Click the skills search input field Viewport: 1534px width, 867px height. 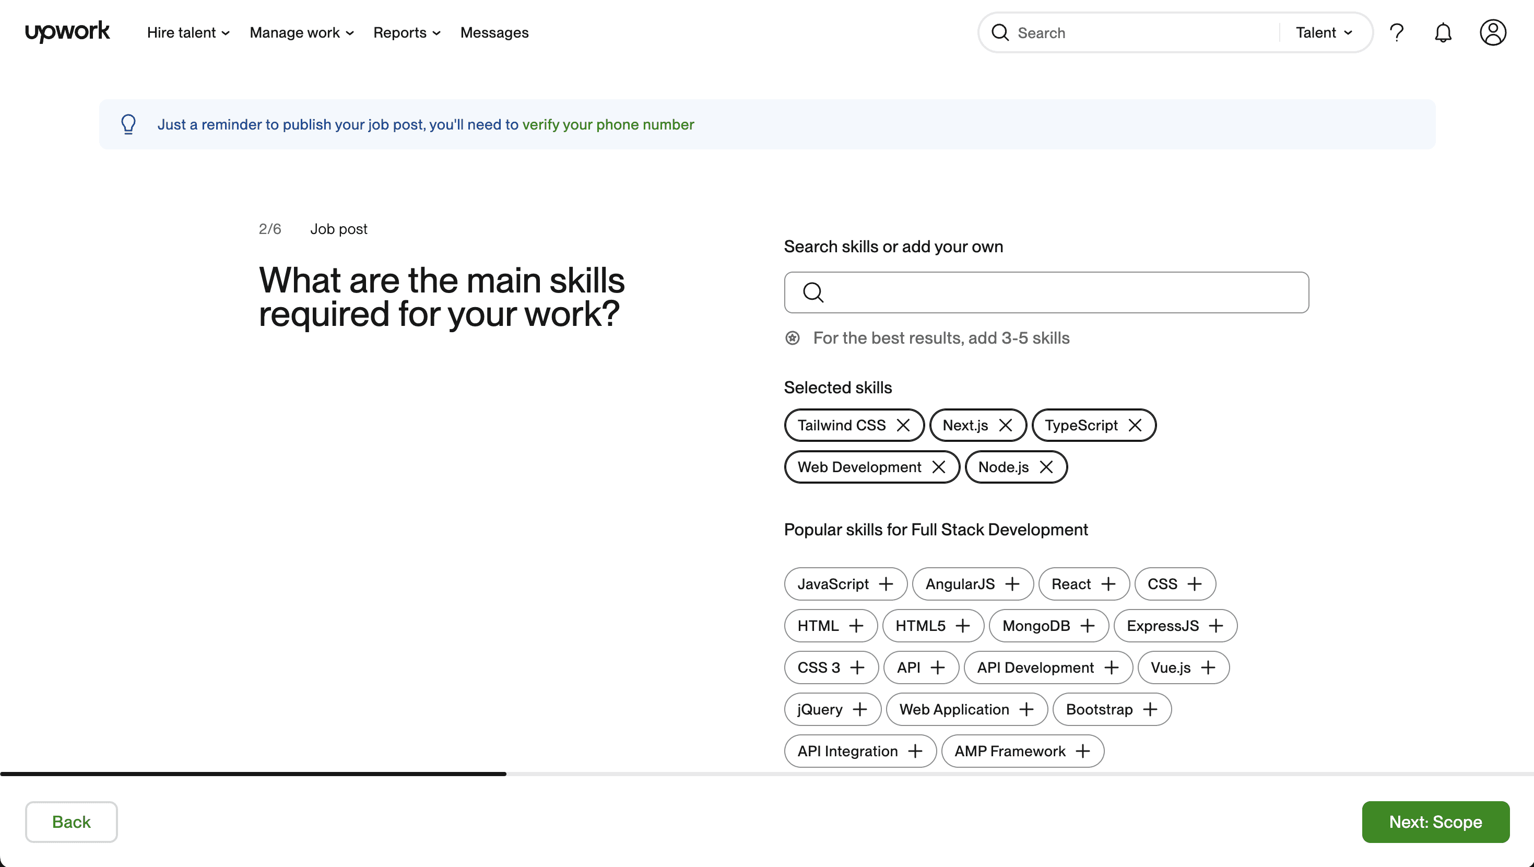point(1046,292)
